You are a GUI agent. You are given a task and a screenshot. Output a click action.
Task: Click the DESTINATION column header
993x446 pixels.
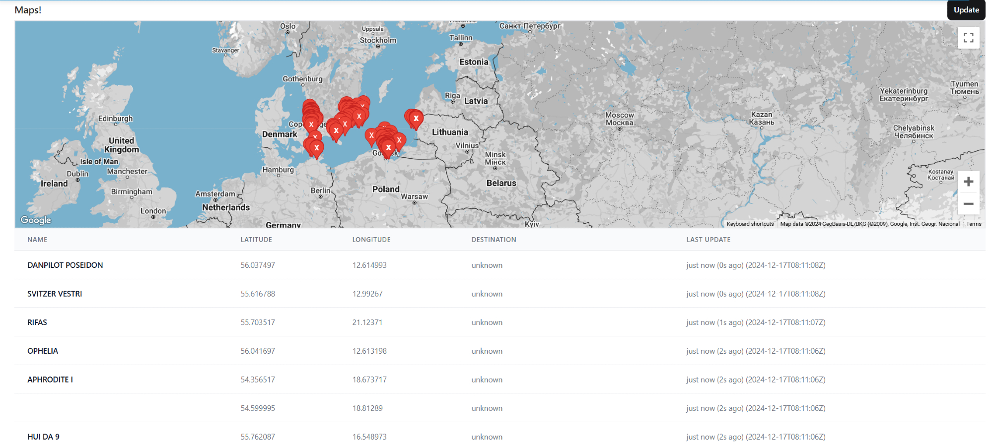[x=494, y=240]
